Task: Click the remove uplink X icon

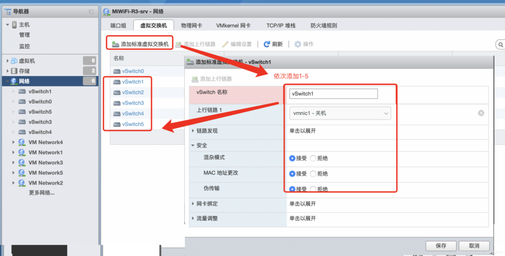Action: tap(481, 113)
